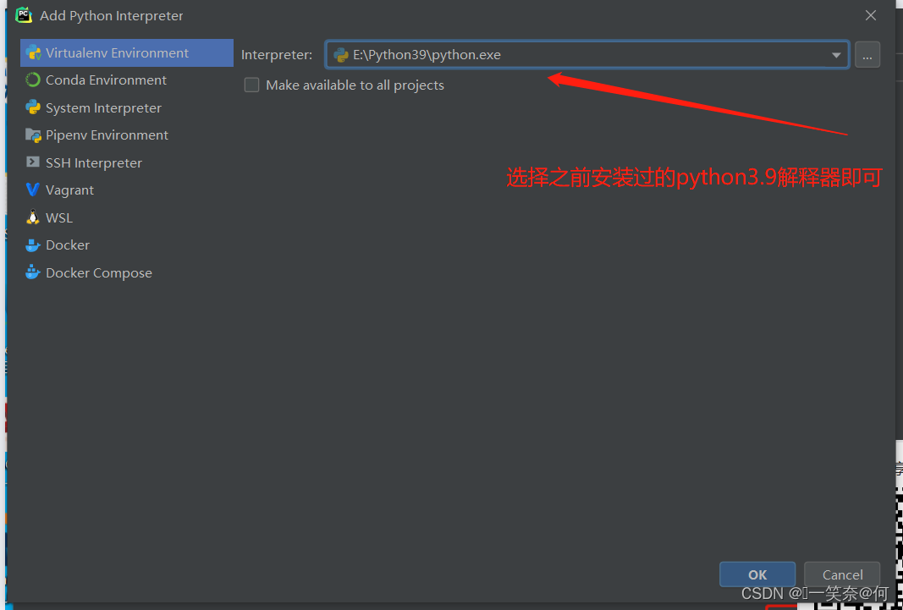Click the Conda Environment ring icon
This screenshot has height=610, width=903.
(33, 80)
